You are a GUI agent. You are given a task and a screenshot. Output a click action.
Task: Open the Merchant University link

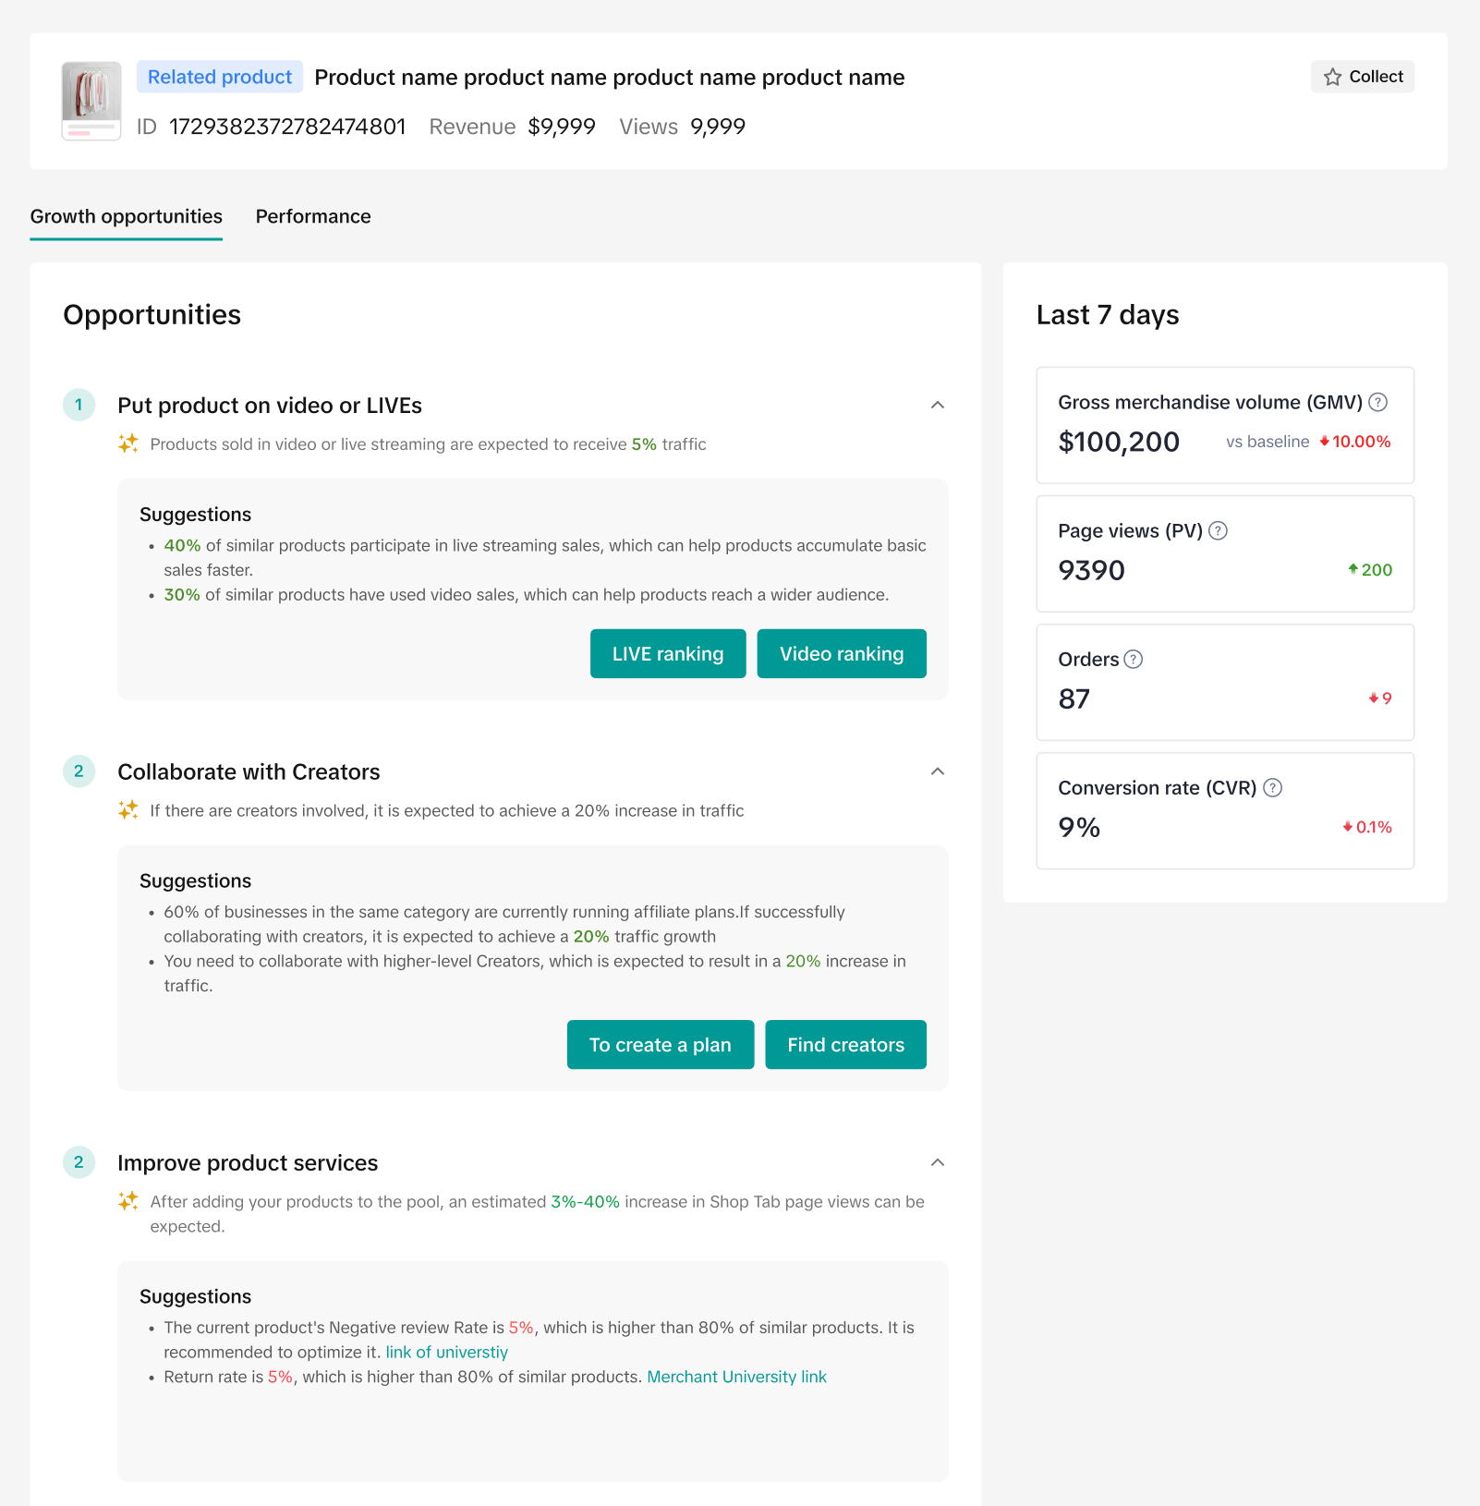(736, 1377)
